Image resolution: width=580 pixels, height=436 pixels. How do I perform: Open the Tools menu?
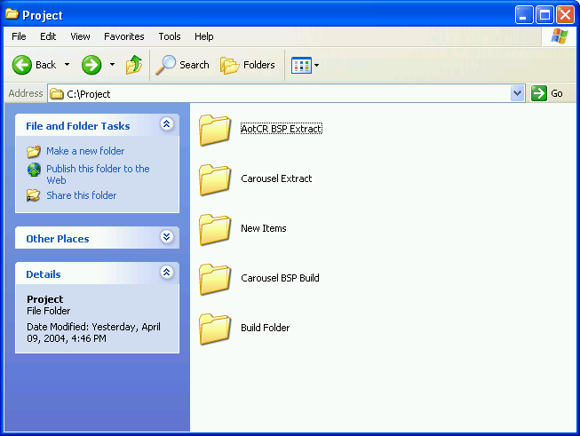169,36
